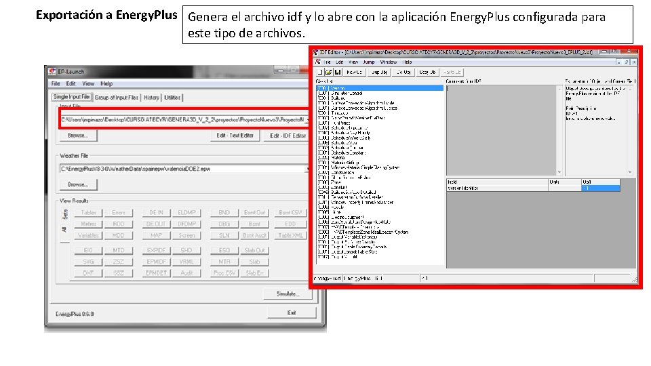The width and height of the screenshot is (651, 366).
Task: Expand the Weather File path dropdown
Action: (307, 169)
